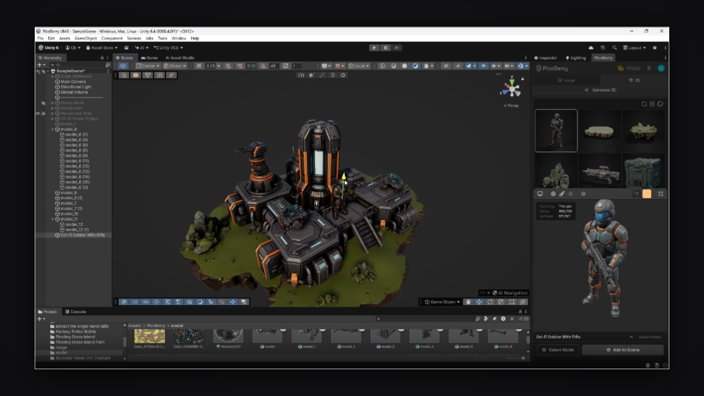This screenshot has height=396, width=704.
Task: Switch to the Inspector tab
Action: point(546,58)
